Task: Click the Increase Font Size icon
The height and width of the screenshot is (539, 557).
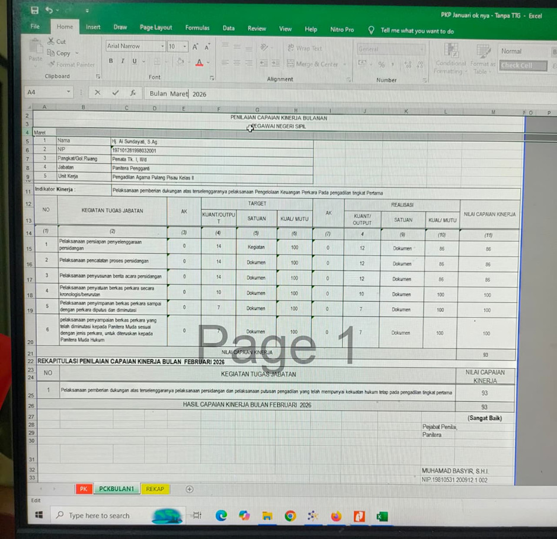Action: click(x=196, y=47)
